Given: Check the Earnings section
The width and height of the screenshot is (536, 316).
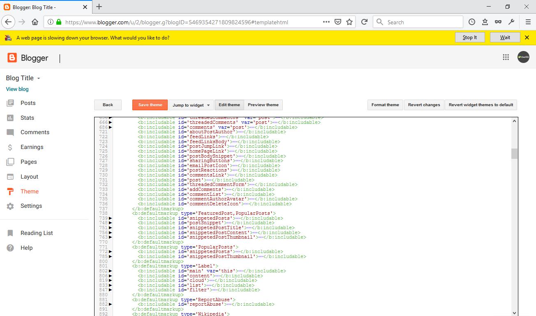Looking at the screenshot, I should (x=32, y=147).
